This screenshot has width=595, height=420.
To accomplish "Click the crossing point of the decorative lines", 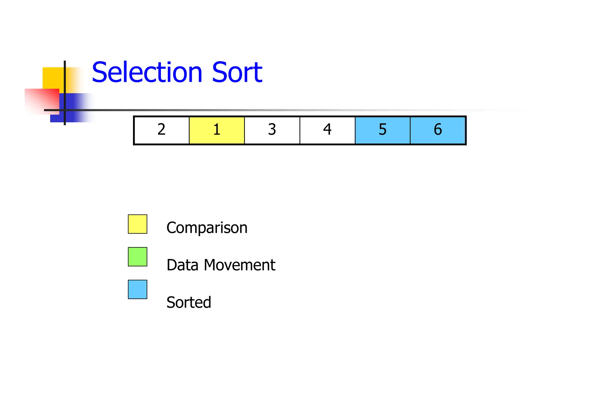I will click(65, 110).
